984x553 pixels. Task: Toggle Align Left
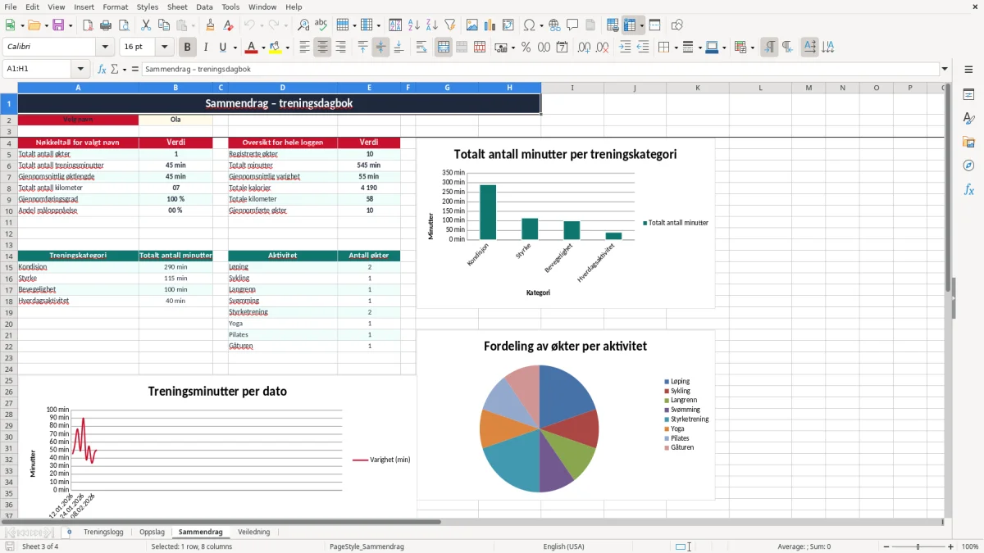(x=304, y=48)
